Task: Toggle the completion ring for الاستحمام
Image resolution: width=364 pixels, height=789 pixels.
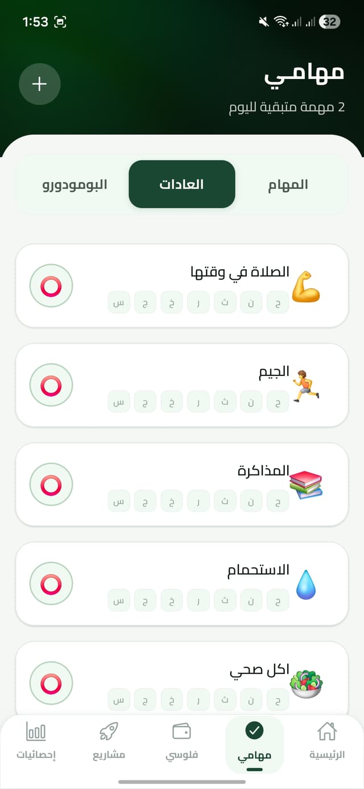Action: tap(51, 584)
